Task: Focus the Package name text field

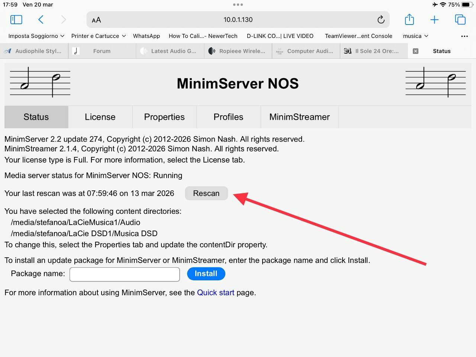Action: (x=125, y=274)
